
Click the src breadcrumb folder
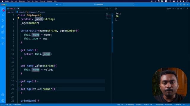(x=13, y=12)
